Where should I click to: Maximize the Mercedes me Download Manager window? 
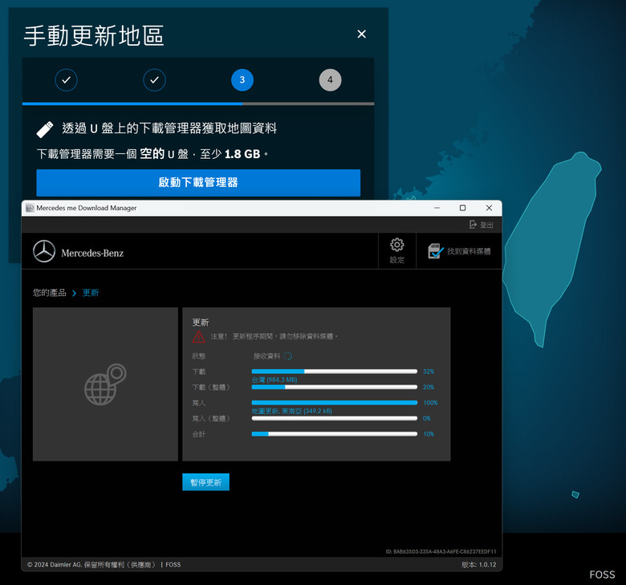click(463, 208)
